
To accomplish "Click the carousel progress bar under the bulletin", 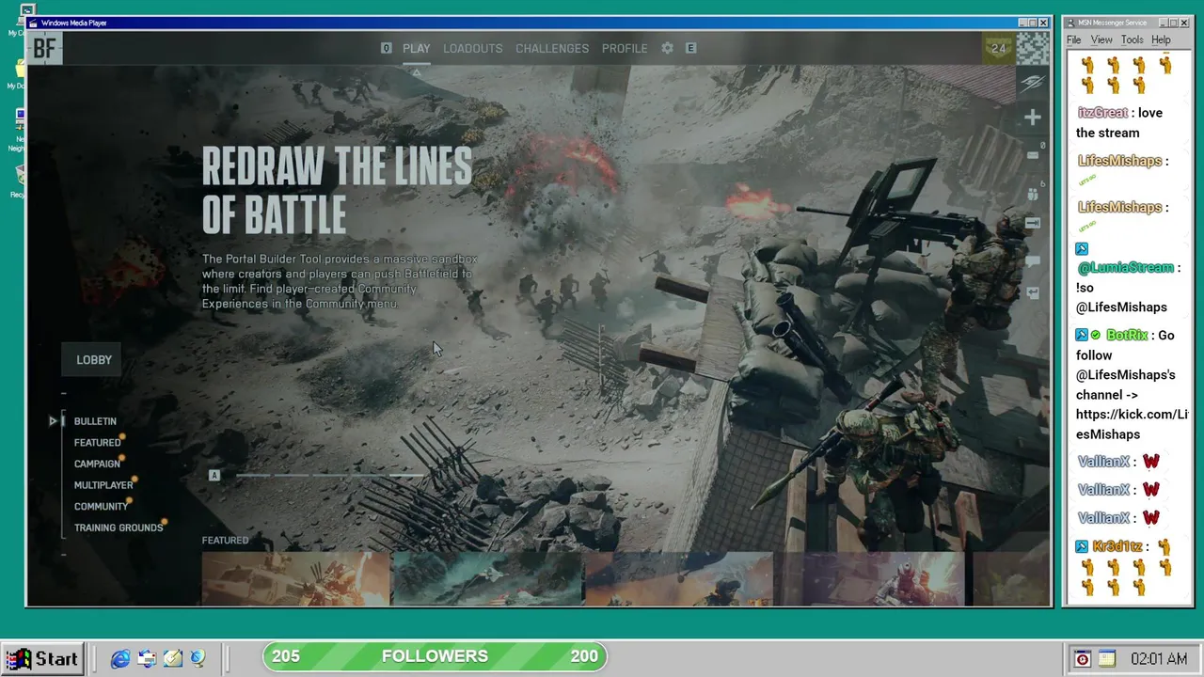I will point(329,476).
